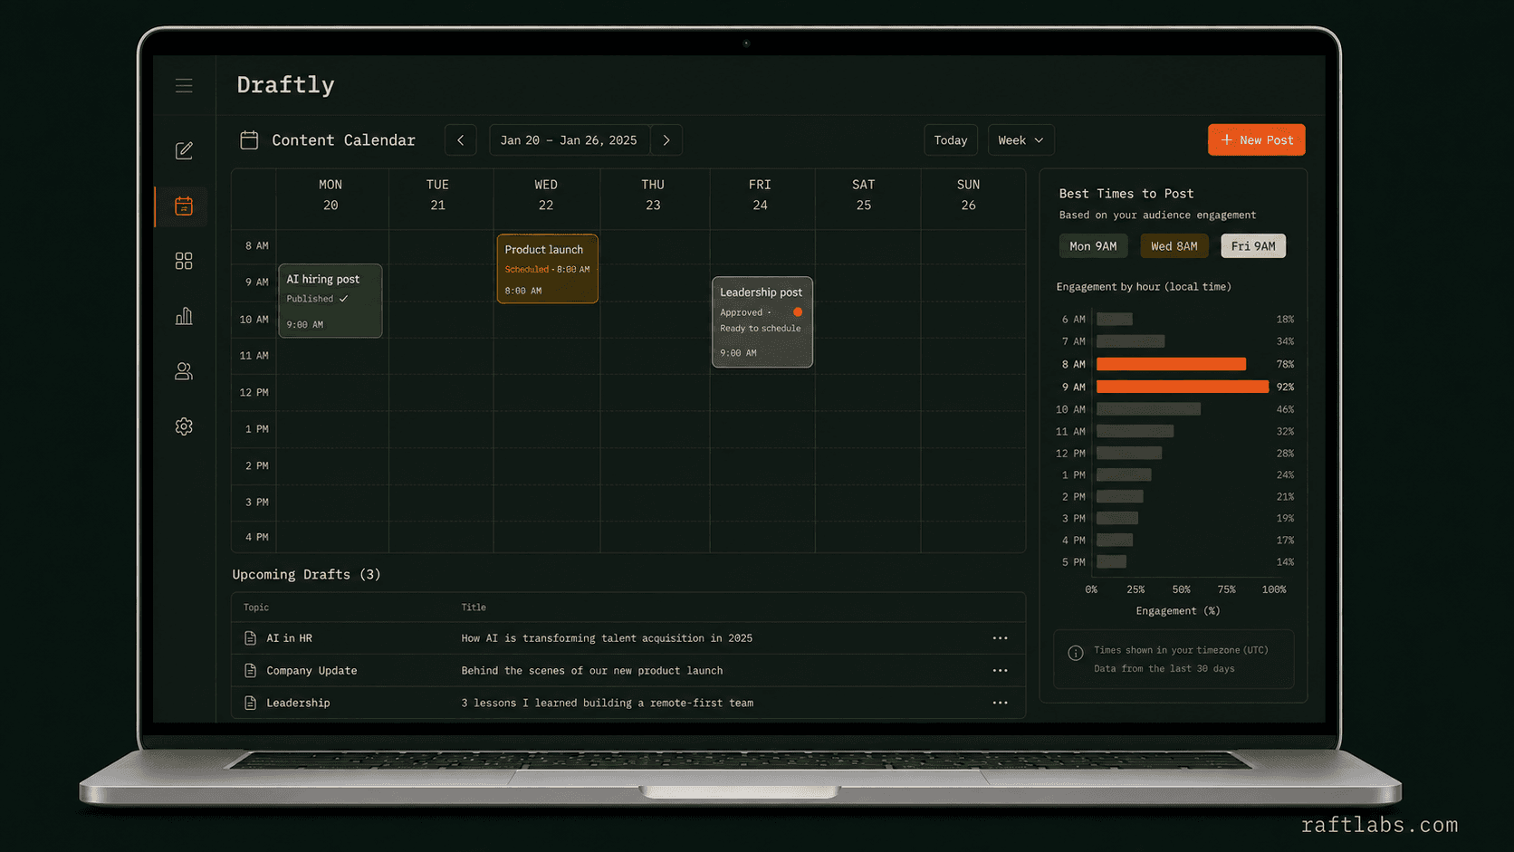The width and height of the screenshot is (1514, 852).
Task: Open the settings gear icon
Action: pos(184,426)
